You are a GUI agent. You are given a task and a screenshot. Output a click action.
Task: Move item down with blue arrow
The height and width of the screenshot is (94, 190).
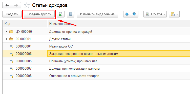(135, 14)
